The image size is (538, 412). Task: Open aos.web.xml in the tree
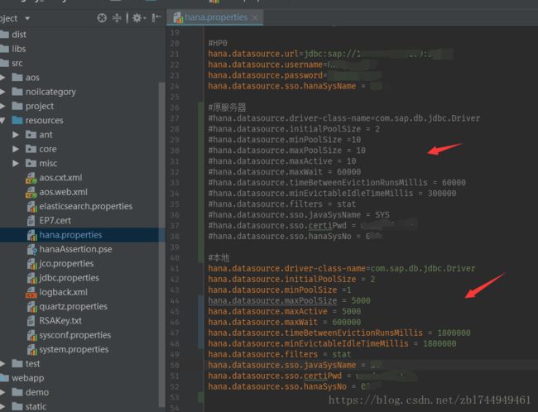pyautogui.click(x=63, y=192)
